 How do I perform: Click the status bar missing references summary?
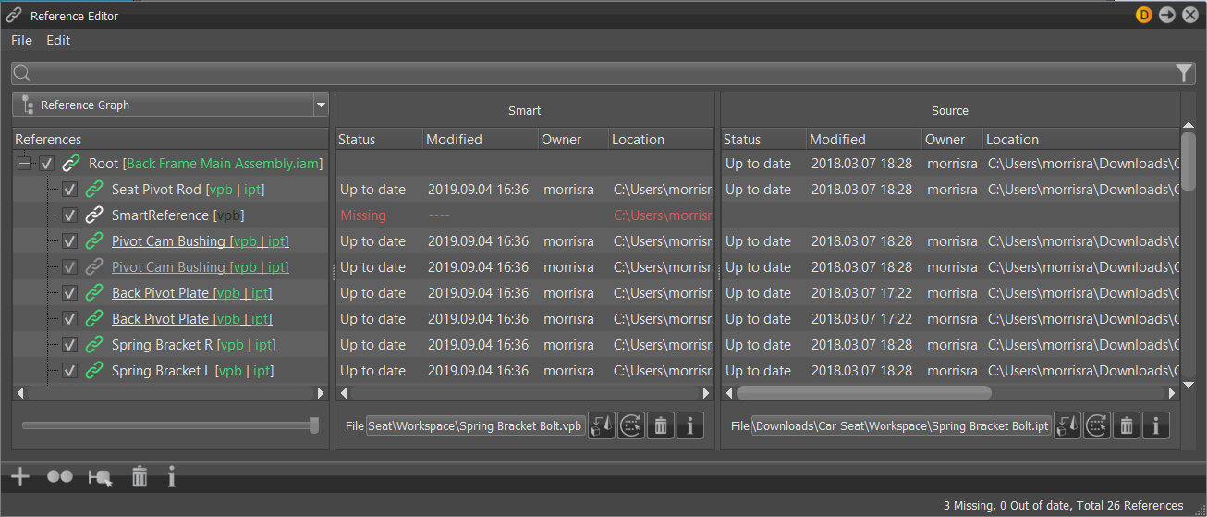coord(1063,506)
